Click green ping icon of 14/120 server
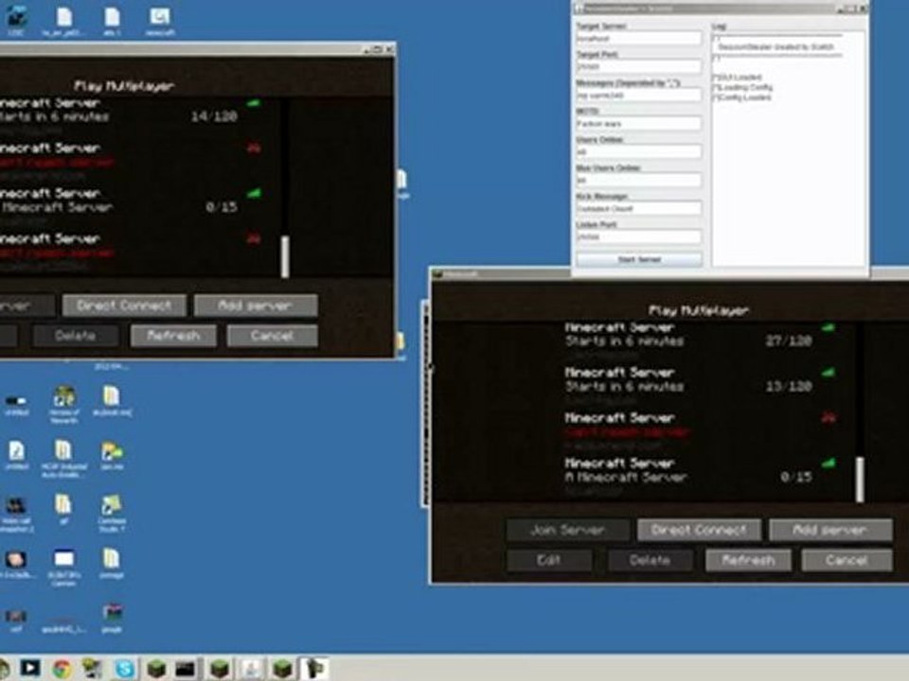909x681 pixels. pyautogui.click(x=254, y=104)
